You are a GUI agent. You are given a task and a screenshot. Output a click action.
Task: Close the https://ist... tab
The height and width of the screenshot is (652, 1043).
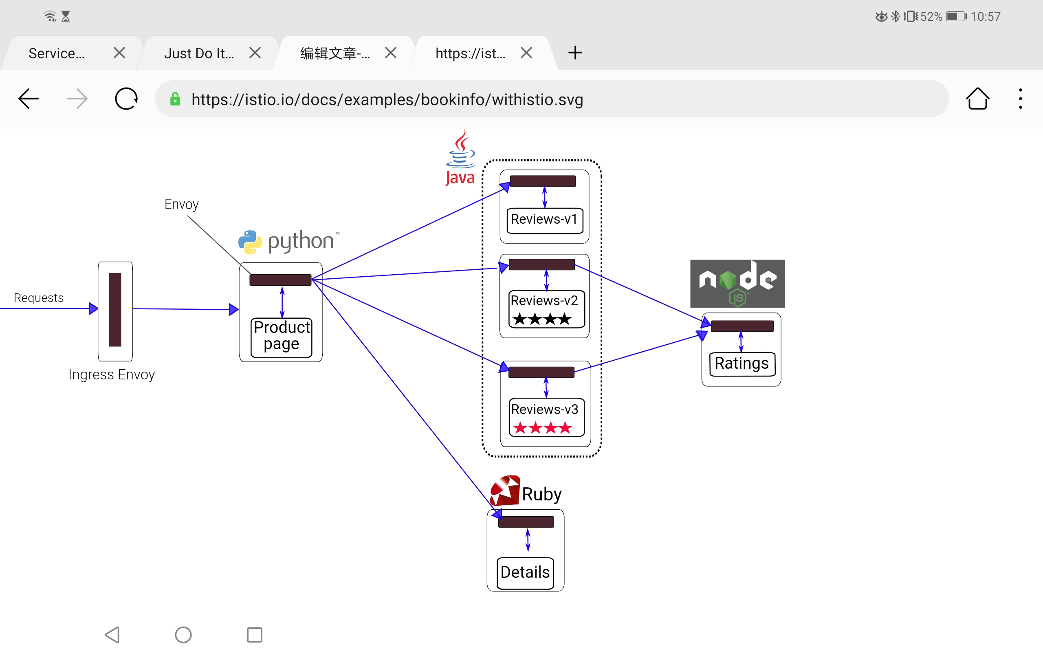[526, 53]
